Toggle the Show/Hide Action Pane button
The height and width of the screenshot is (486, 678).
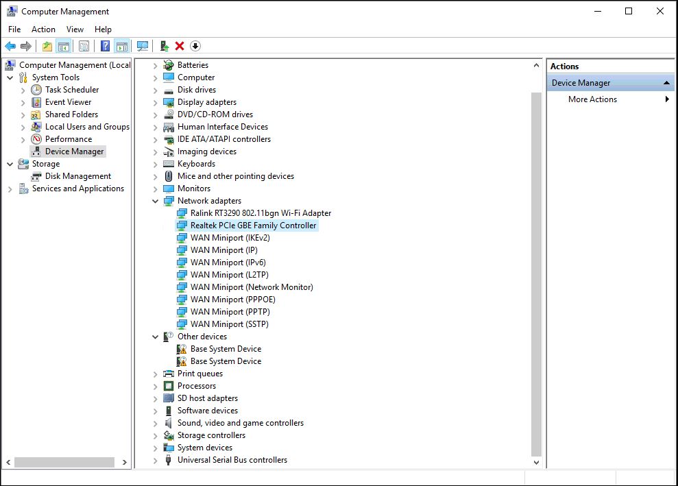121,46
